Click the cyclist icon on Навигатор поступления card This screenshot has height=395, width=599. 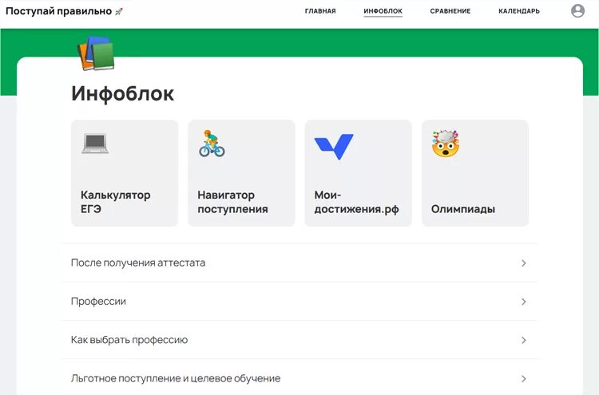pos(212,144)
